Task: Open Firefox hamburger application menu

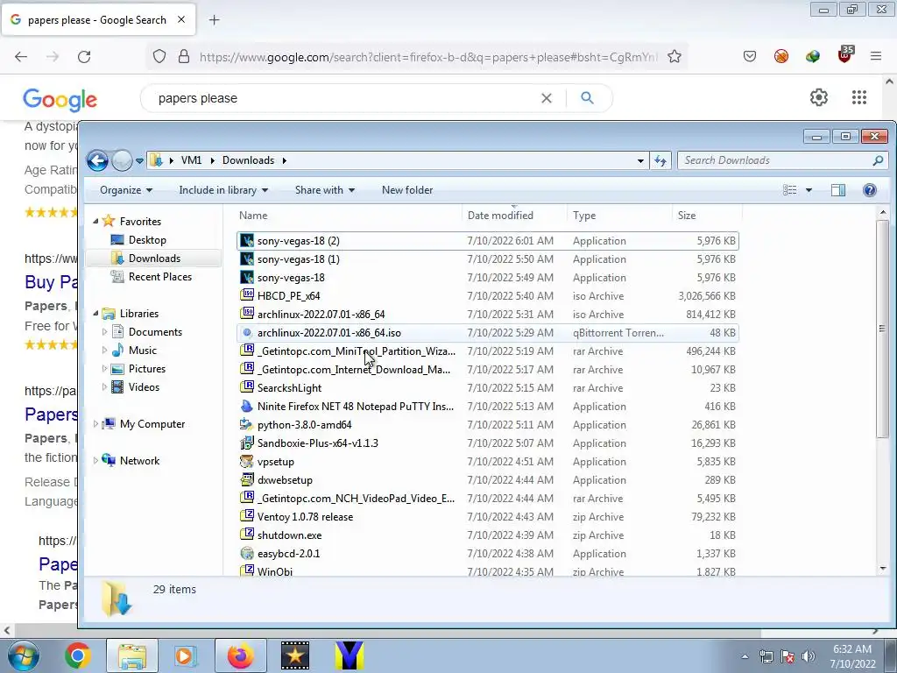Action: (x=876, y=56)
